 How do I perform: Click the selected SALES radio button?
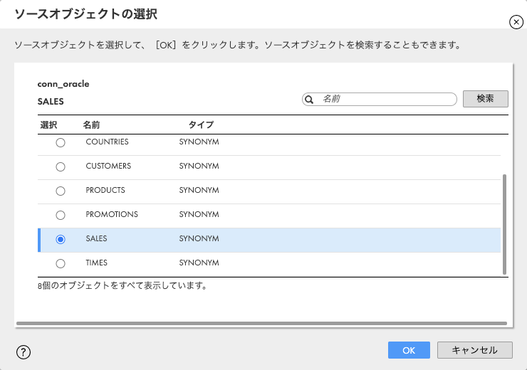tap(61, 239)
